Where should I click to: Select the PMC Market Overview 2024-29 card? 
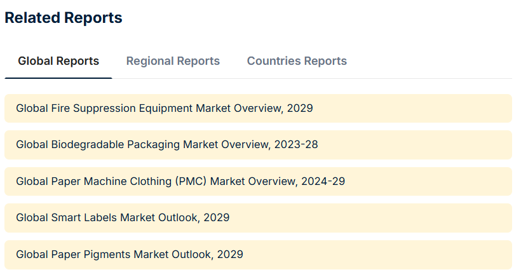coord(258,181)
